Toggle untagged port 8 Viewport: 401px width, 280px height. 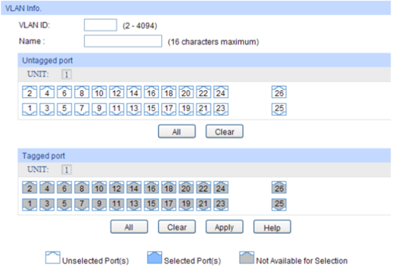click(81, 93)
